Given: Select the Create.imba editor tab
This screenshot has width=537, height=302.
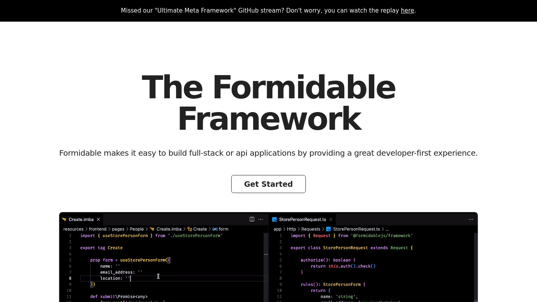Looking at the screenshot, I should [81, 219].
